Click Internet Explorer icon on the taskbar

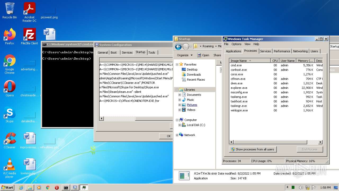(x=21, y=188)
